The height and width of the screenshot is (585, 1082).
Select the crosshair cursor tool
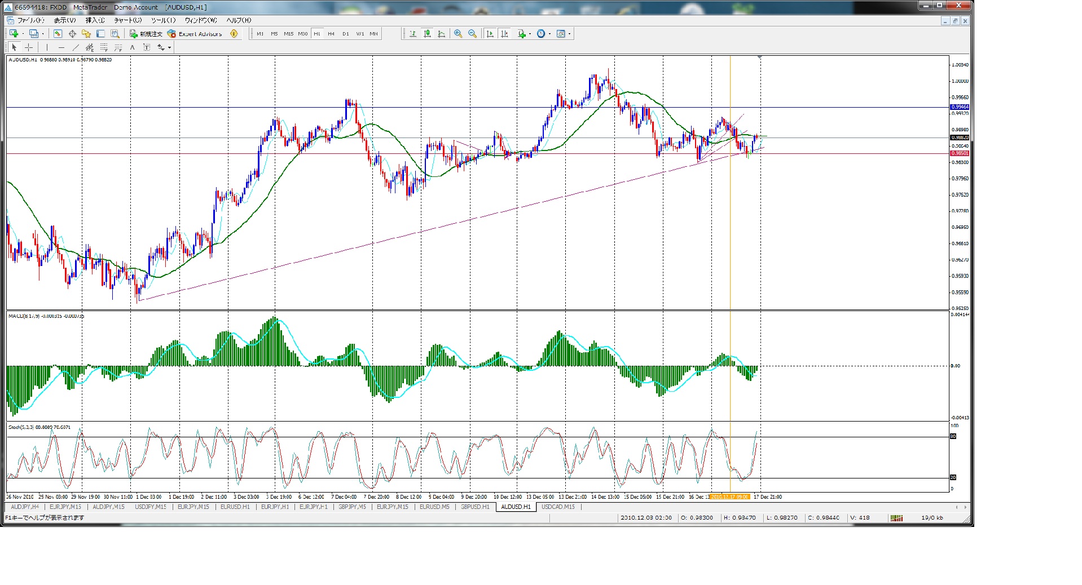pyautogui.click(x=29, y=47)
